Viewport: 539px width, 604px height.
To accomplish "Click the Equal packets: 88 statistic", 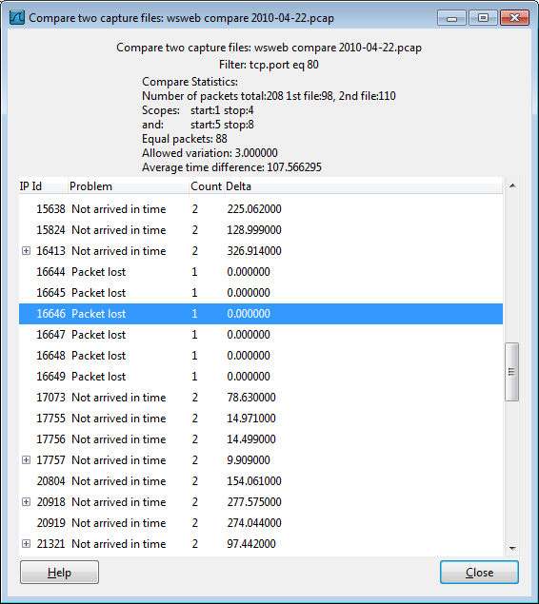I will point(185,139).
